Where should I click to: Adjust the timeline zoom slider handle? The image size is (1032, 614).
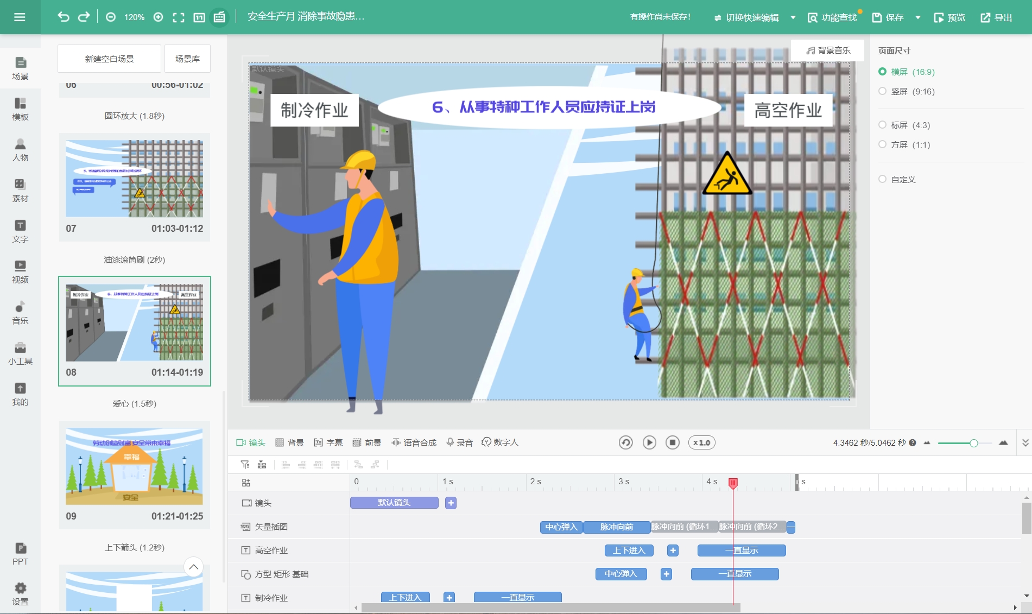[x=974, y=443]
